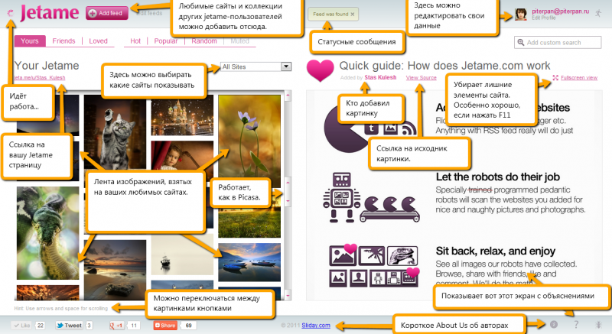
Task: Open the jeta.me/u/Stas_Kulesh link
Action: tap(40, 77)
